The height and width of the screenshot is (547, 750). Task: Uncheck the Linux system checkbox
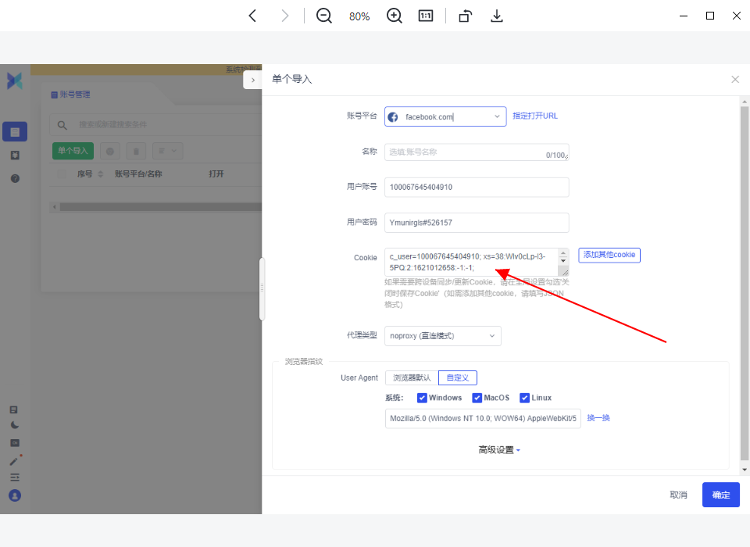click(525, 398)
